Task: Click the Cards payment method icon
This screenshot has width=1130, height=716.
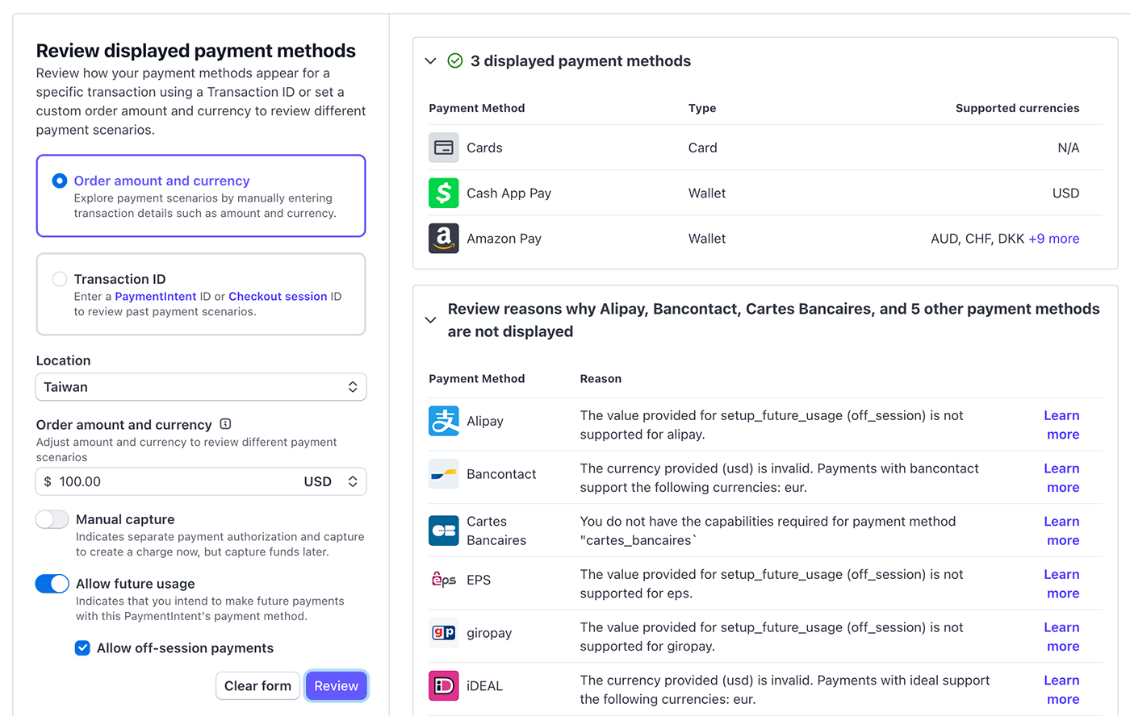Action: coord(444,148)
